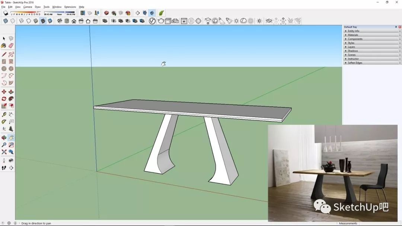
Task: Click the V-Ray render icon
Action: click(152, 21)
